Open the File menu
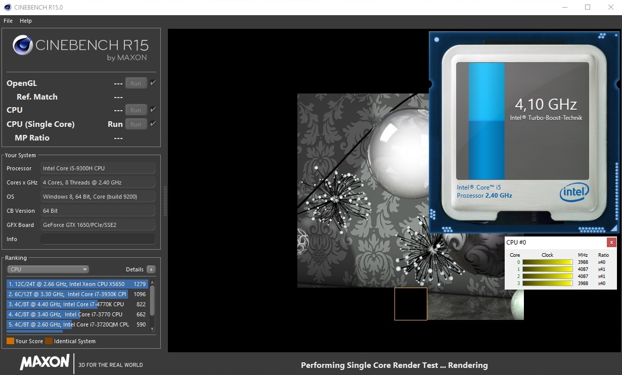Screen dimensions: 622x375 click(x=8, y=21)
